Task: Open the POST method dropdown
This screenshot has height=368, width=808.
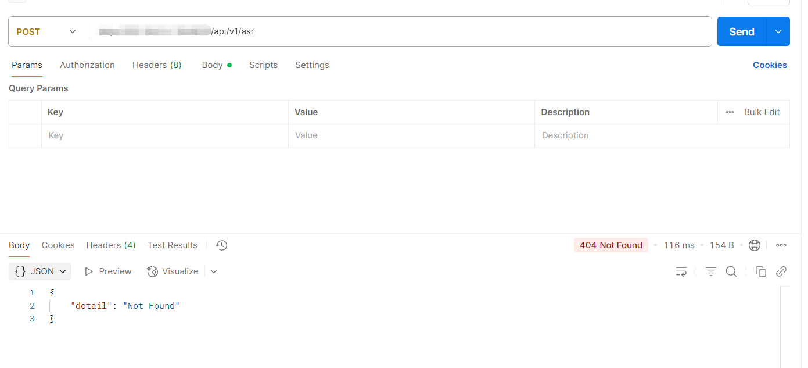Action: point(47,32)
